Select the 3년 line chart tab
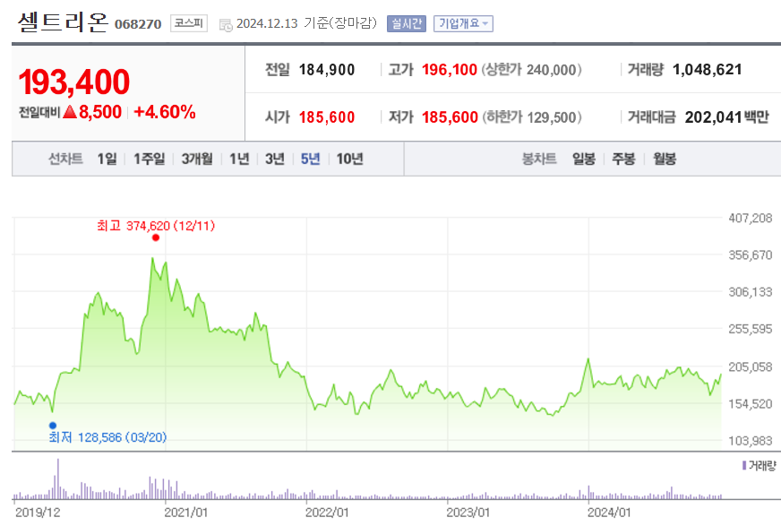The image size is (781, 526). tap(275, 159)
